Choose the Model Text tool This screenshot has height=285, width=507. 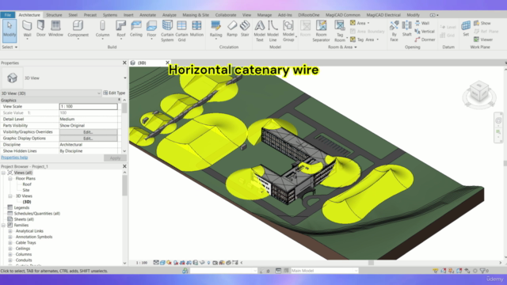coord(259,31)
